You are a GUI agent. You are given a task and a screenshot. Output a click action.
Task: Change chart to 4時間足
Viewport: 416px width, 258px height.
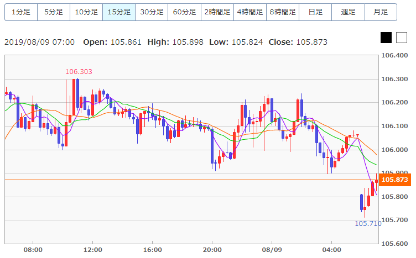pyautogui.click(x=249, y=12)
